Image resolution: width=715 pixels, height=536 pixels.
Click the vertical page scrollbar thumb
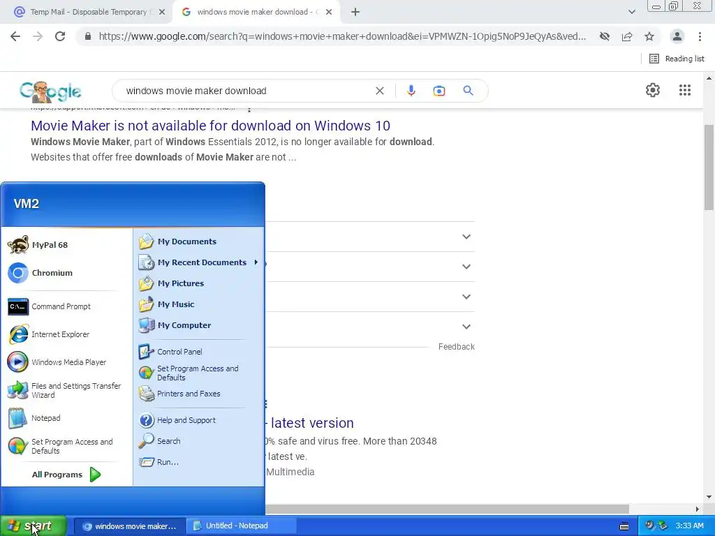(709, 166)
